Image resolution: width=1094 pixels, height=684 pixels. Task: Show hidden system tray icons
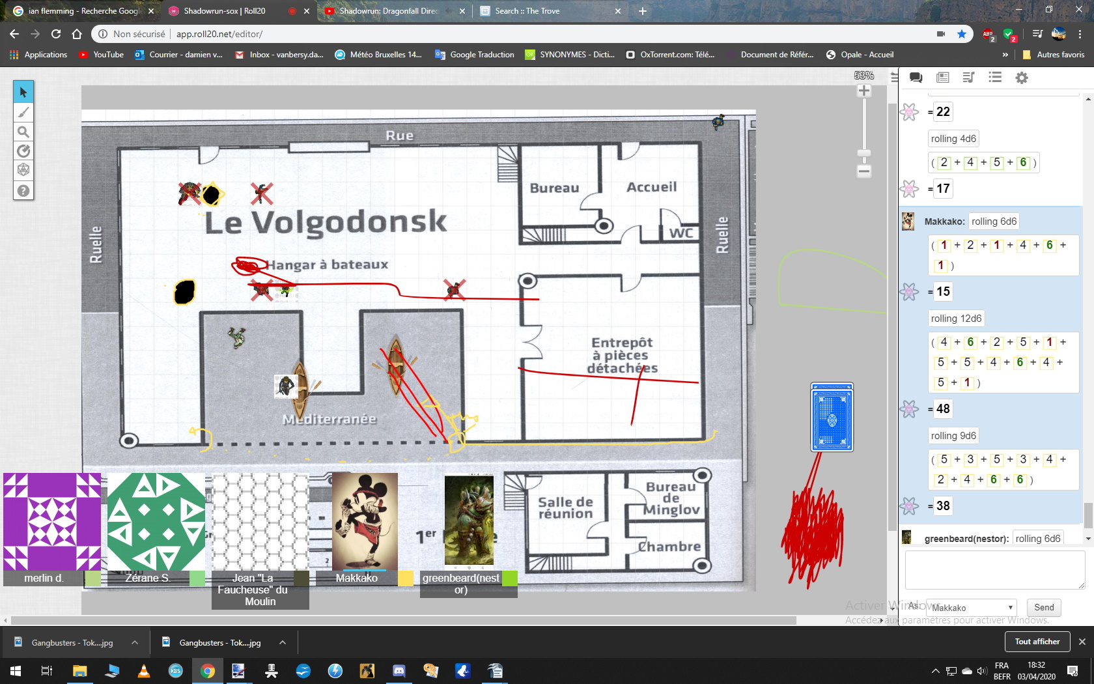pos(936,671)
